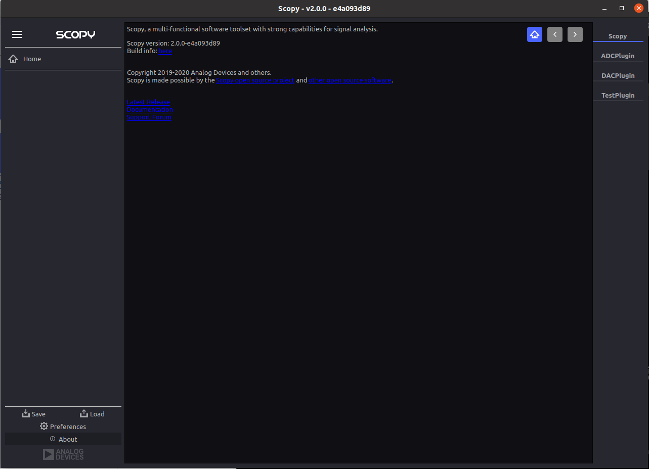Switch to the ADCPlugin tab
Viewport: 649px width, 469px height.
(x=618, y=56)
